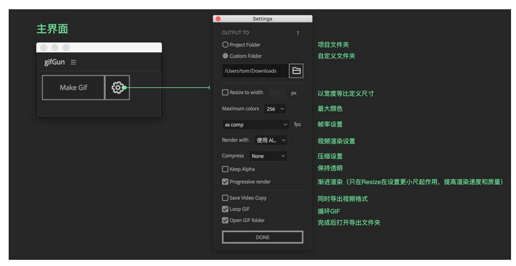Click the Settings window title bar
Screen dimensions: 516x266
[x=263, y=19]
